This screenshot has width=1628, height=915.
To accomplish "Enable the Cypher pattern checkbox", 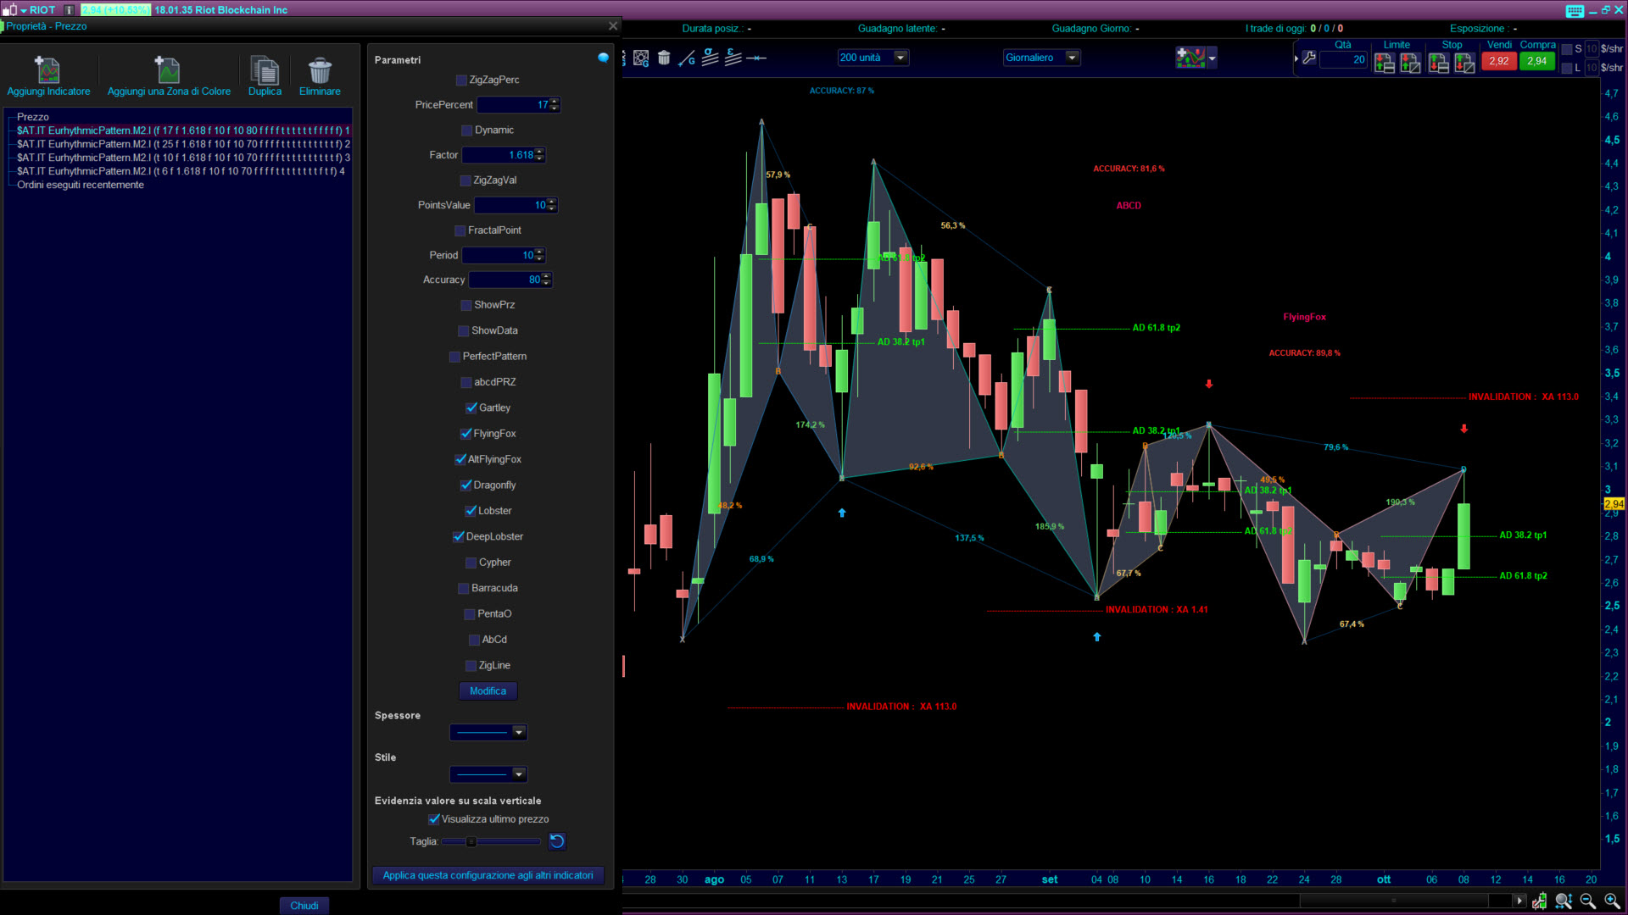I will (x=471, y=563).
